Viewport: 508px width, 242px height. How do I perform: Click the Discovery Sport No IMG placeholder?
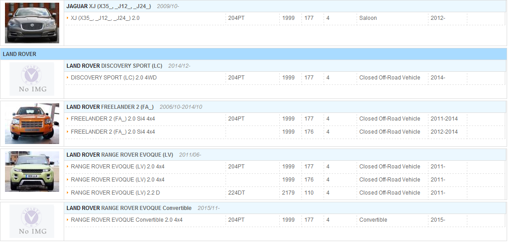(32, 79)
